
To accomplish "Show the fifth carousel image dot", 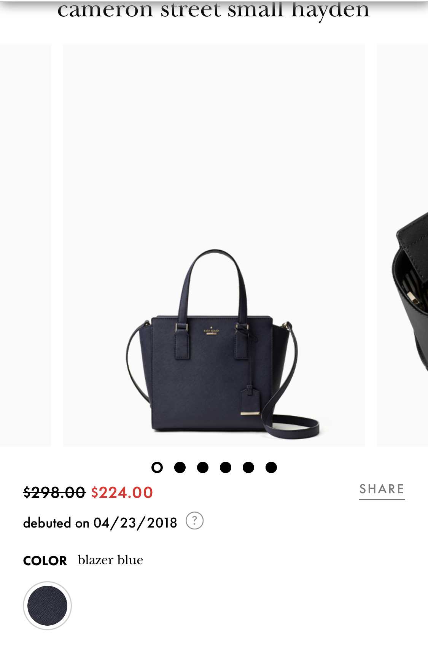I will 248,467.
